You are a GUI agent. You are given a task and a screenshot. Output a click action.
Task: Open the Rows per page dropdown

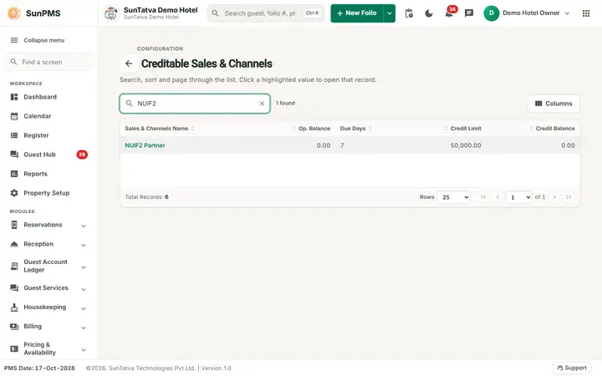(454, 197)
